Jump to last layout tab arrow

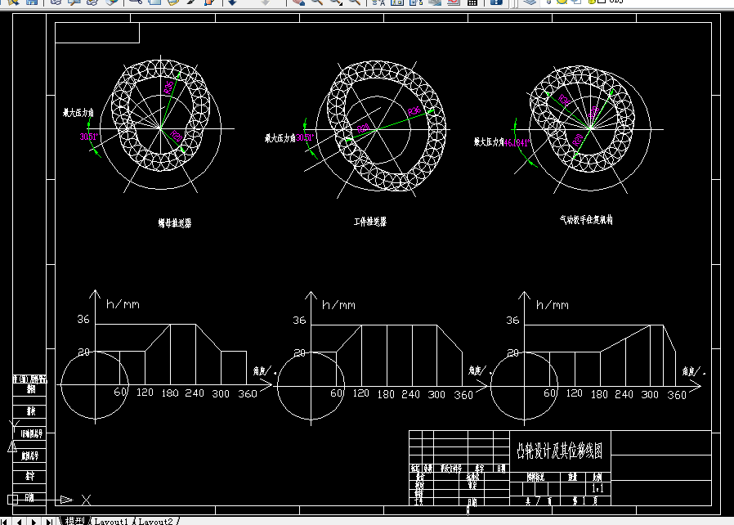[x=49, y=521]
